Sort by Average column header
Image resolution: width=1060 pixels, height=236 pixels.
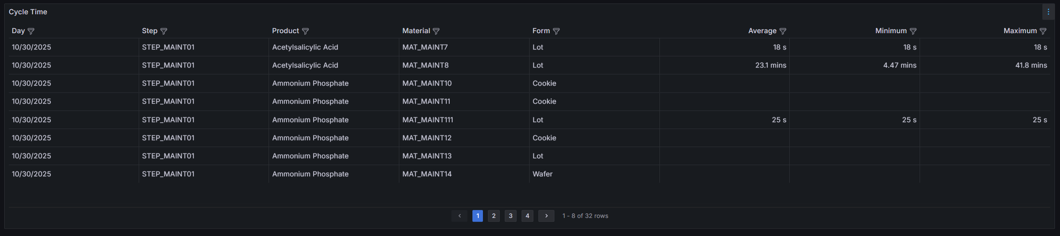coord(762,31)
